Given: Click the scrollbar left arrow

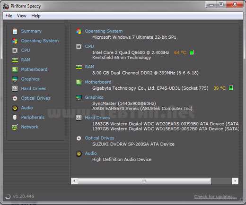Looking at the screenshot, I should [x=74, y=181].
